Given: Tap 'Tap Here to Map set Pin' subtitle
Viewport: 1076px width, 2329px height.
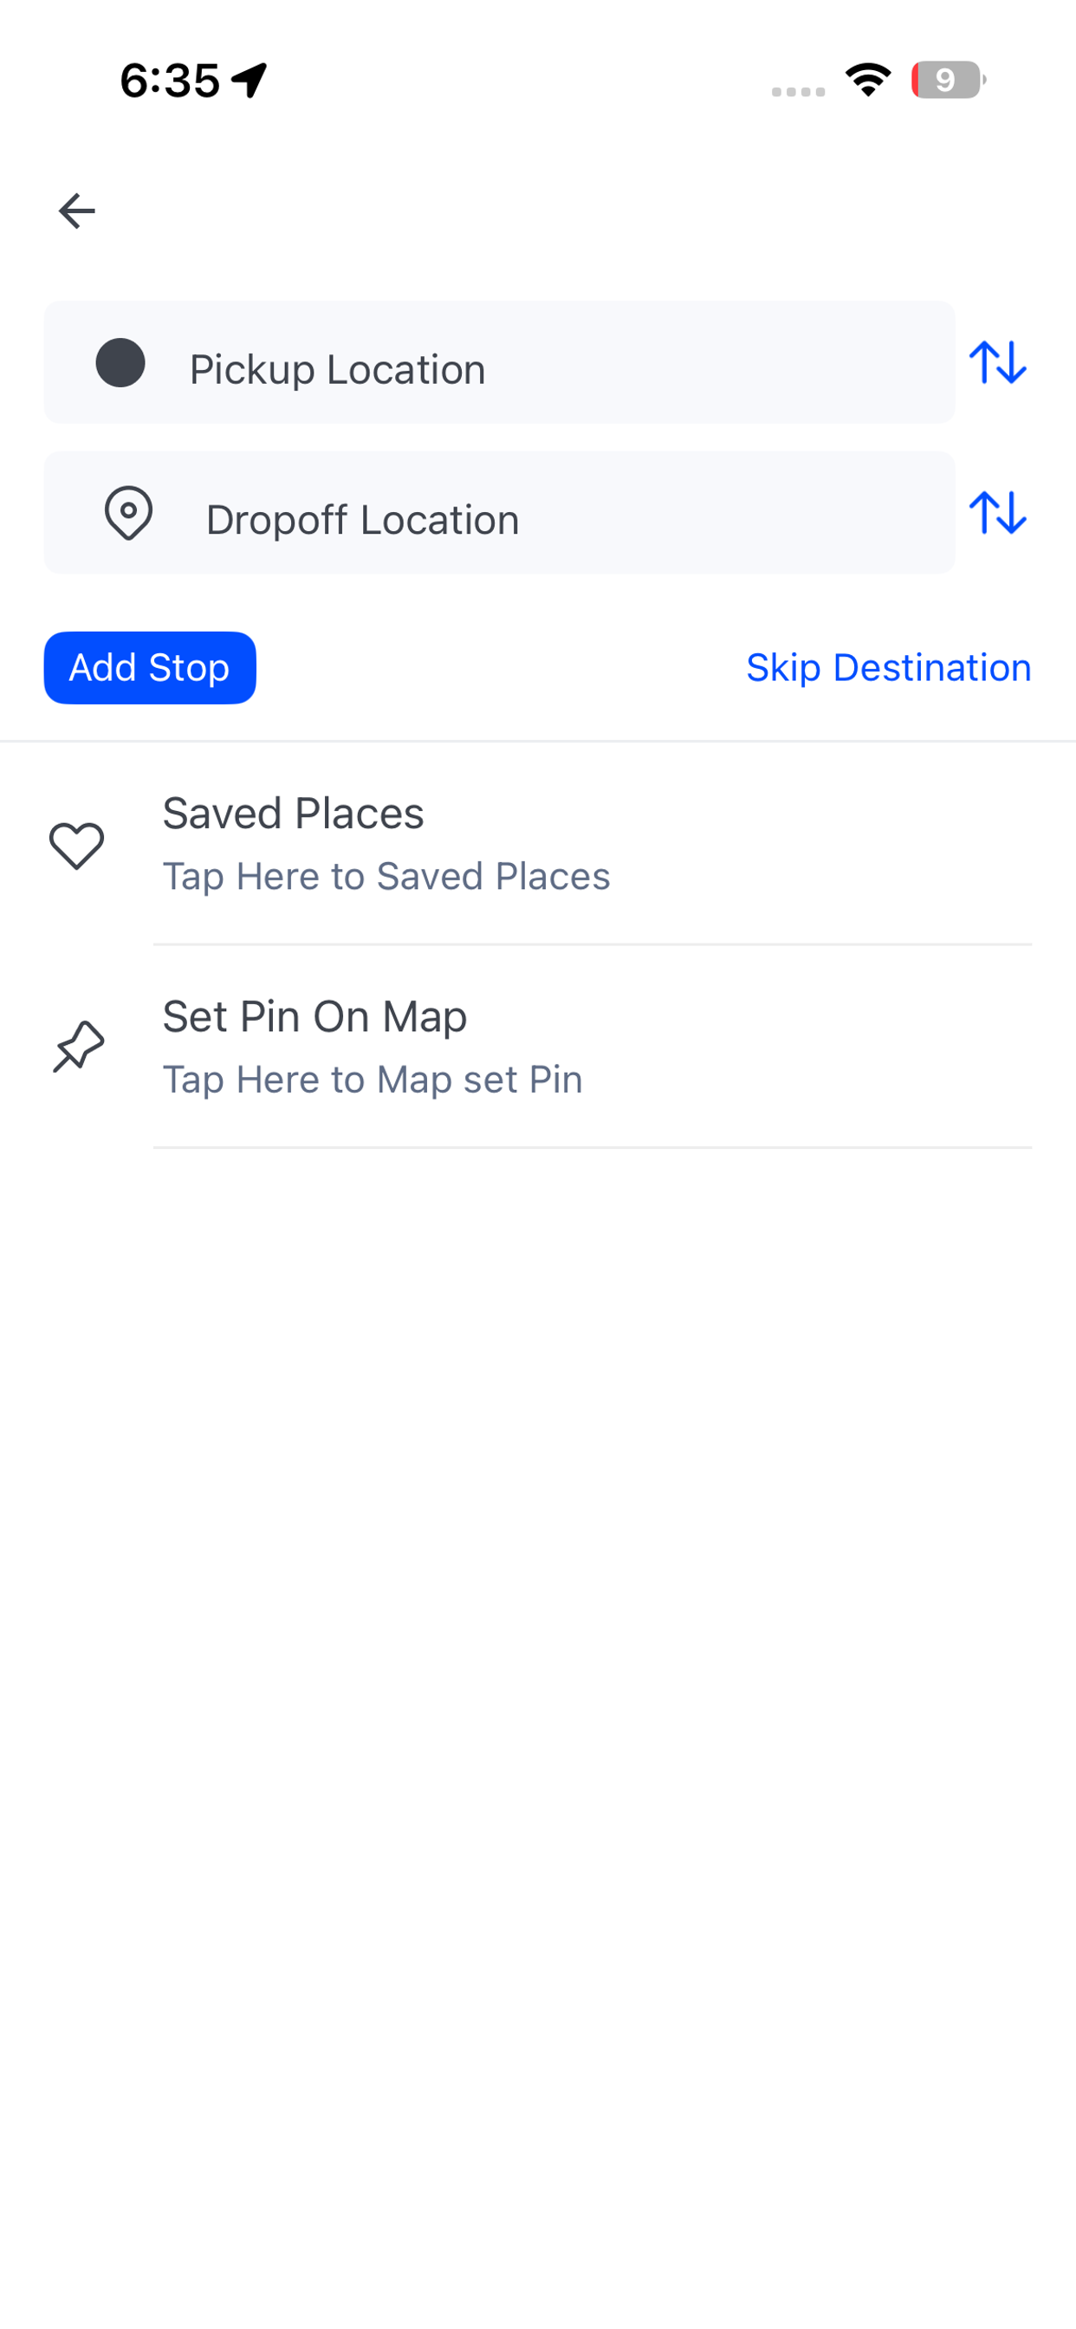Looking at the screenshot, I should (373, 1080).
